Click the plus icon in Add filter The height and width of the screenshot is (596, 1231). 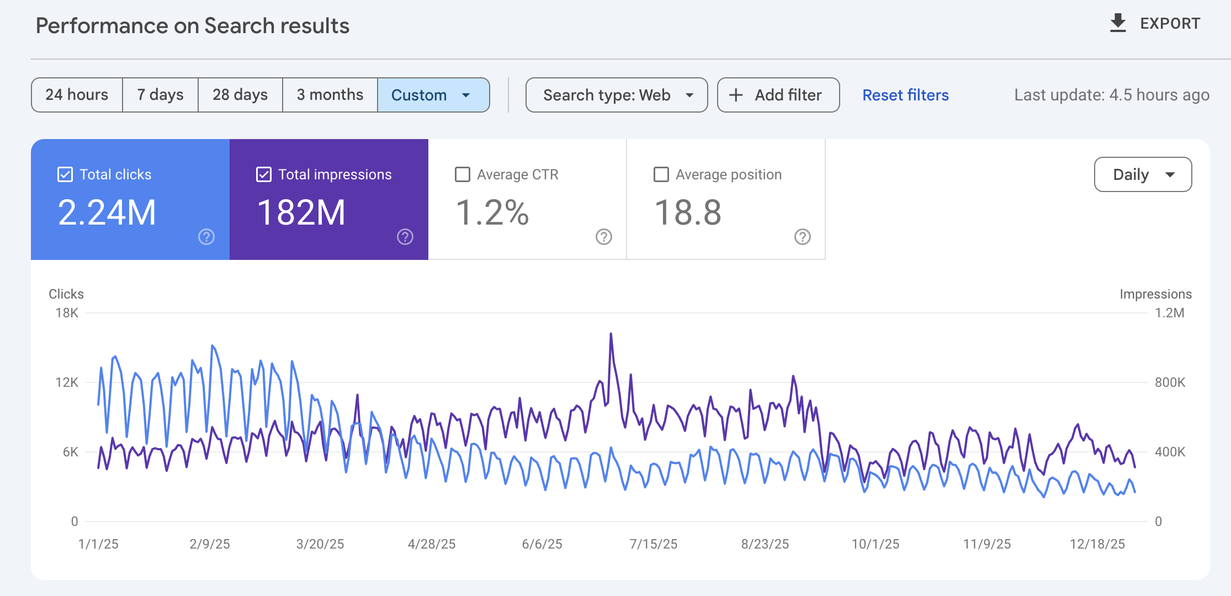point(736,95)
